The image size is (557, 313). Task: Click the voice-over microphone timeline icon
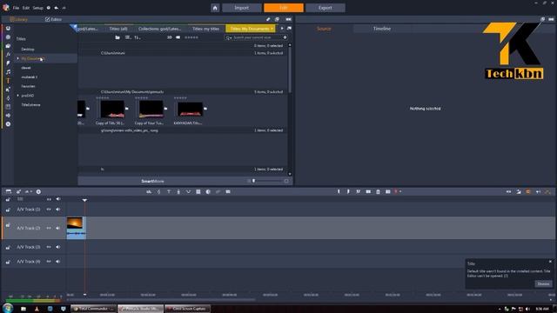[x=178, y=191]
